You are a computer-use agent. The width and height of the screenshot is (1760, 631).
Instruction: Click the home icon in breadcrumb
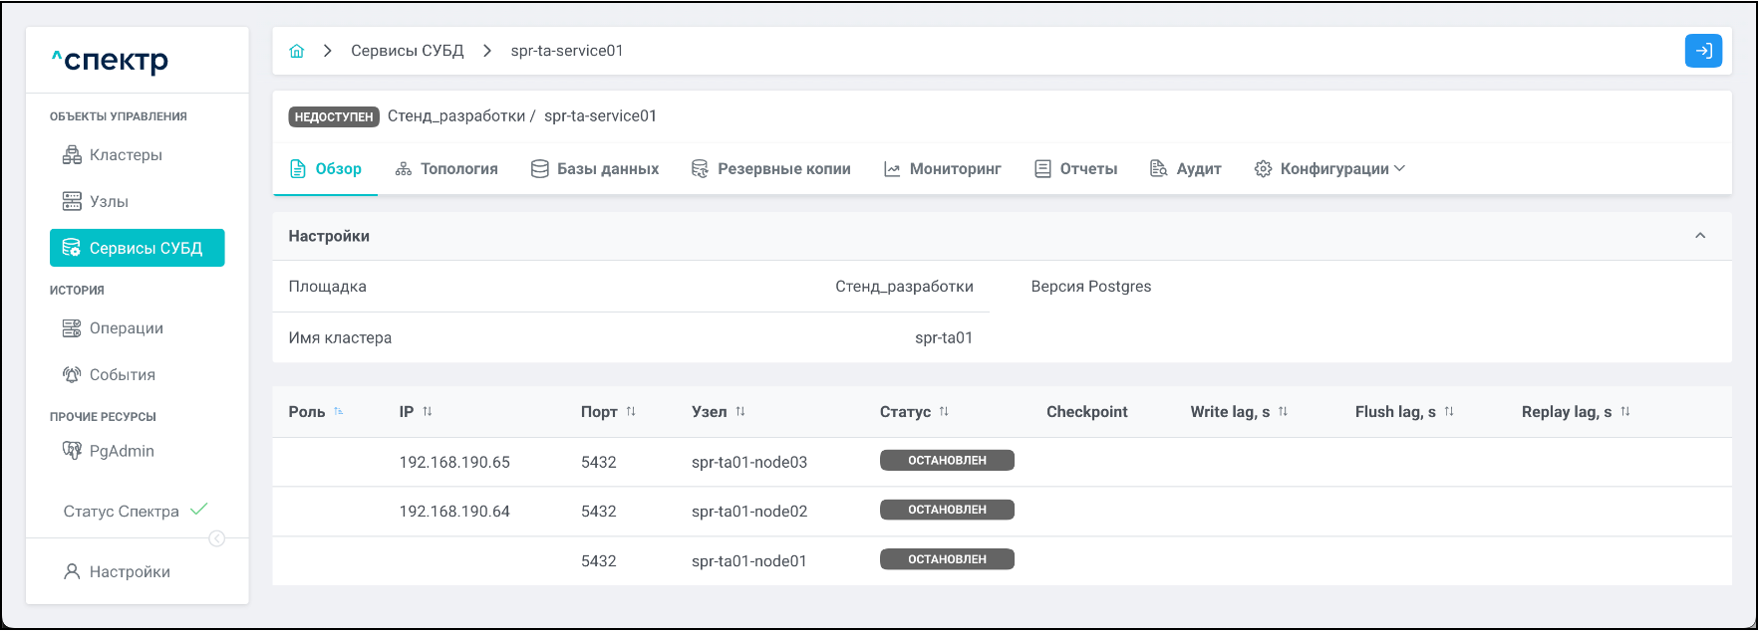click(297, 51)
